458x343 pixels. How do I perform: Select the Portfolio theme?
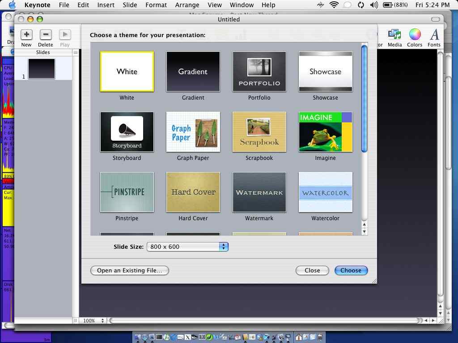[259, 72]
